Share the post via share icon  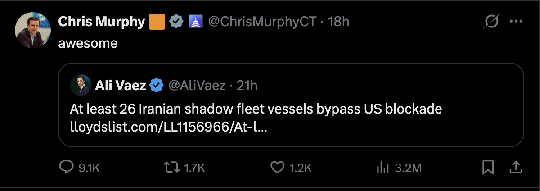pyautogui.click(x=516, y=168)
